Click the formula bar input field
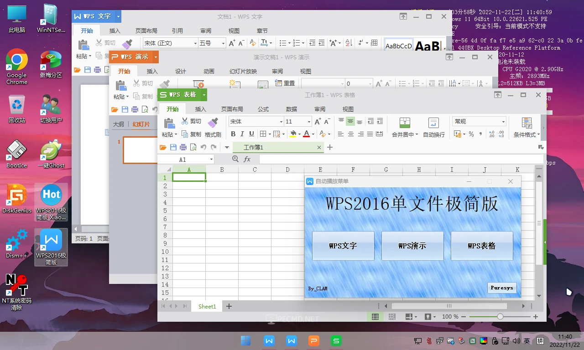The image size is (584, 350). tap(401, 159)
